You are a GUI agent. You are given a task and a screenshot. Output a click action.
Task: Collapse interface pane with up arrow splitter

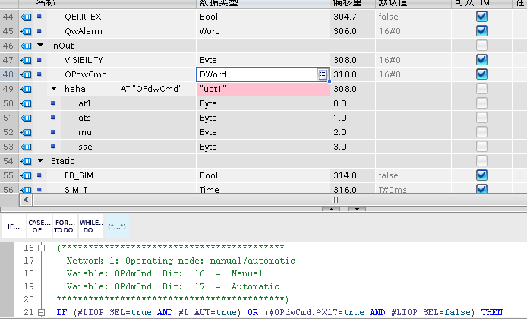tap(331, 209)
